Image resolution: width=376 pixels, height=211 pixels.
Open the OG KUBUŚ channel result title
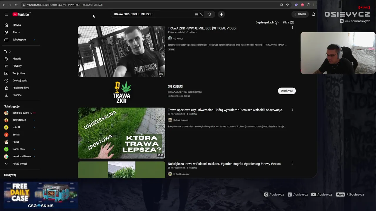(x=175, y=86)
